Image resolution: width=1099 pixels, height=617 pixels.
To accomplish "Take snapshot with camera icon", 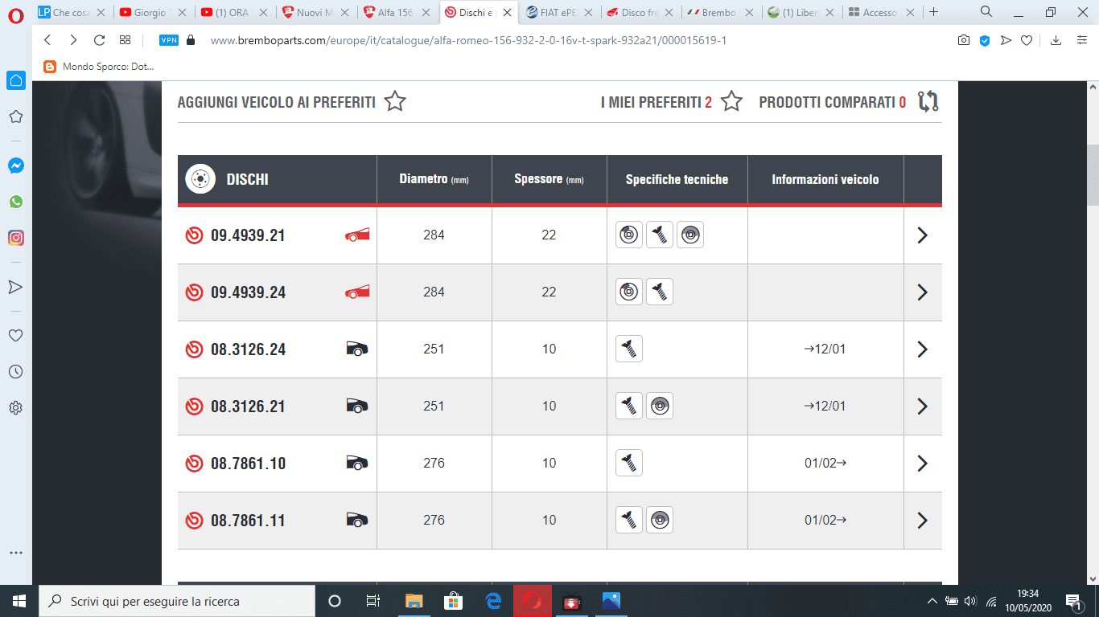I will (964, 40).
